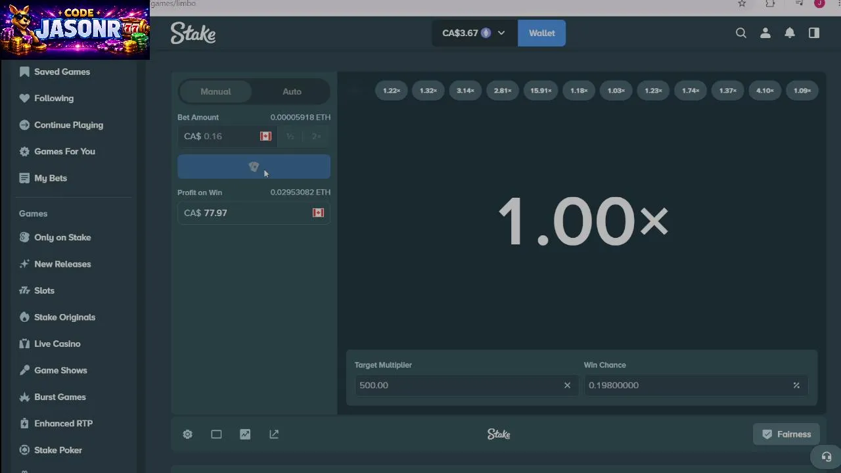841x473 pixels.
Task: Edit the Target Multiplier field
Action: coord(466,385)
